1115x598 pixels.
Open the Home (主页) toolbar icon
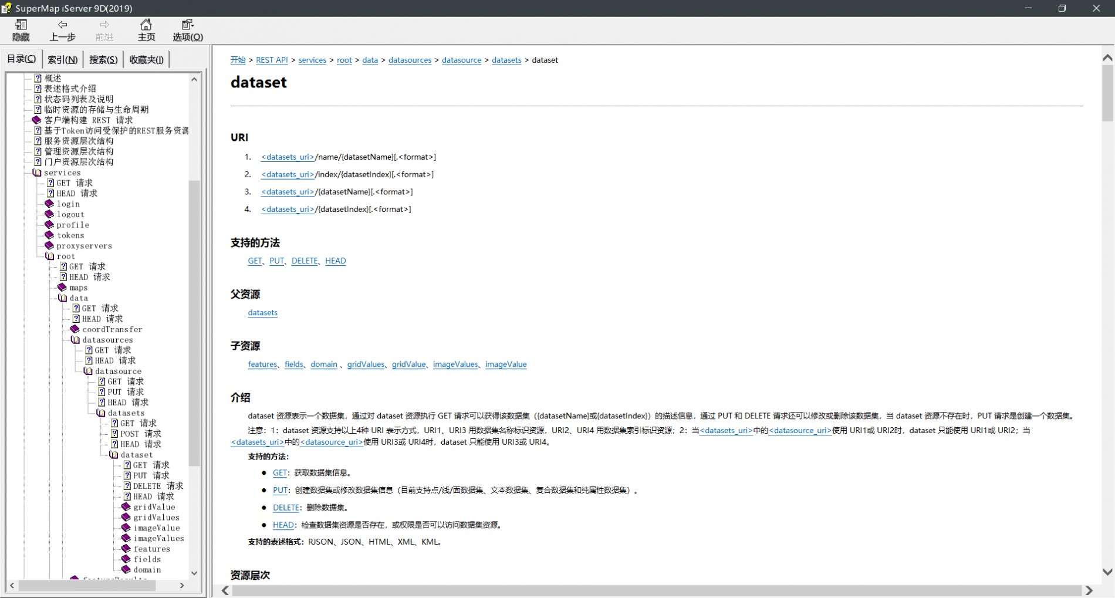point(146,24)
